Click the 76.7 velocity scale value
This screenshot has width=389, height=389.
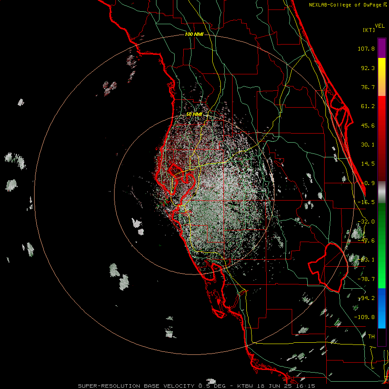coord(368,87)
